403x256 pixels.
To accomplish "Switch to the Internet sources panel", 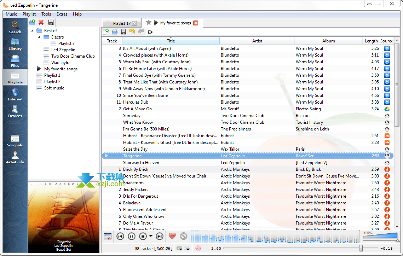I will (x=15, y=94).
